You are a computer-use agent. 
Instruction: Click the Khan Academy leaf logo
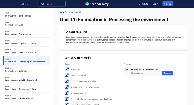pos(87,4)
